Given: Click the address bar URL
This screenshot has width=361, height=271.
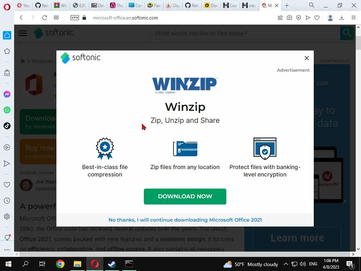Looking at the screenshot, I should pyautogui.click(x=126, y=18).
